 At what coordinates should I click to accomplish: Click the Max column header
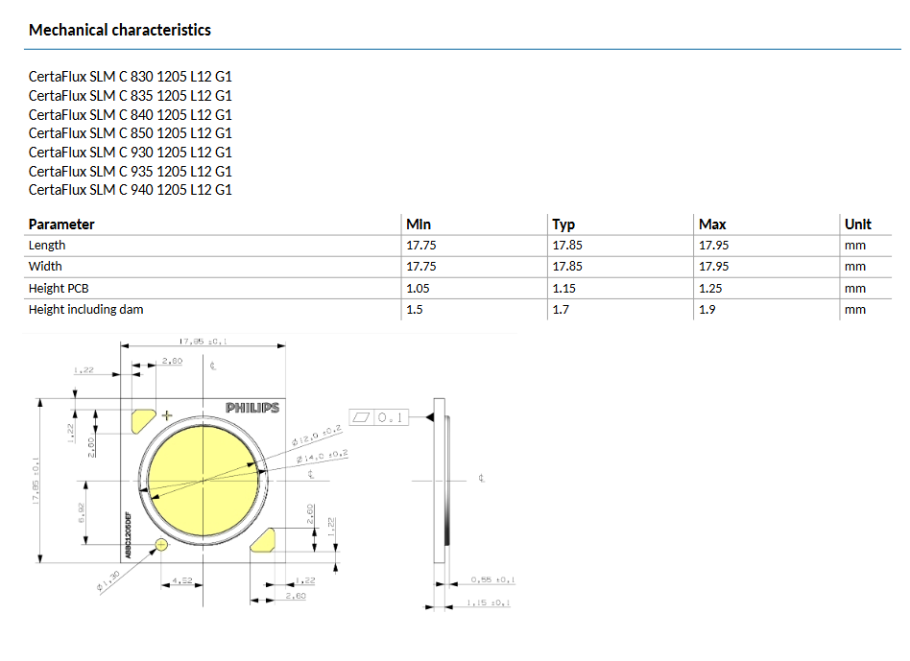[712, 224]
